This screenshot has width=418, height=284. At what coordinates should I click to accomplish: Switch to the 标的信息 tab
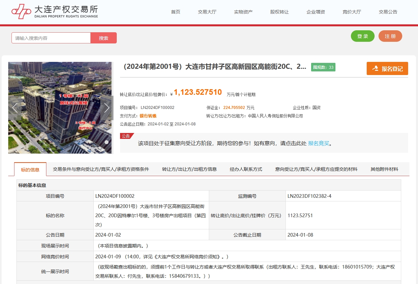pos(31,169)
